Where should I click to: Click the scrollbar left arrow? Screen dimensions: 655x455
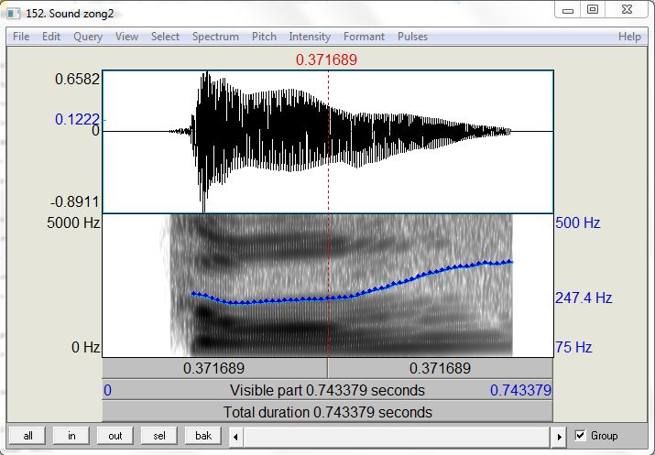point(235,437)
